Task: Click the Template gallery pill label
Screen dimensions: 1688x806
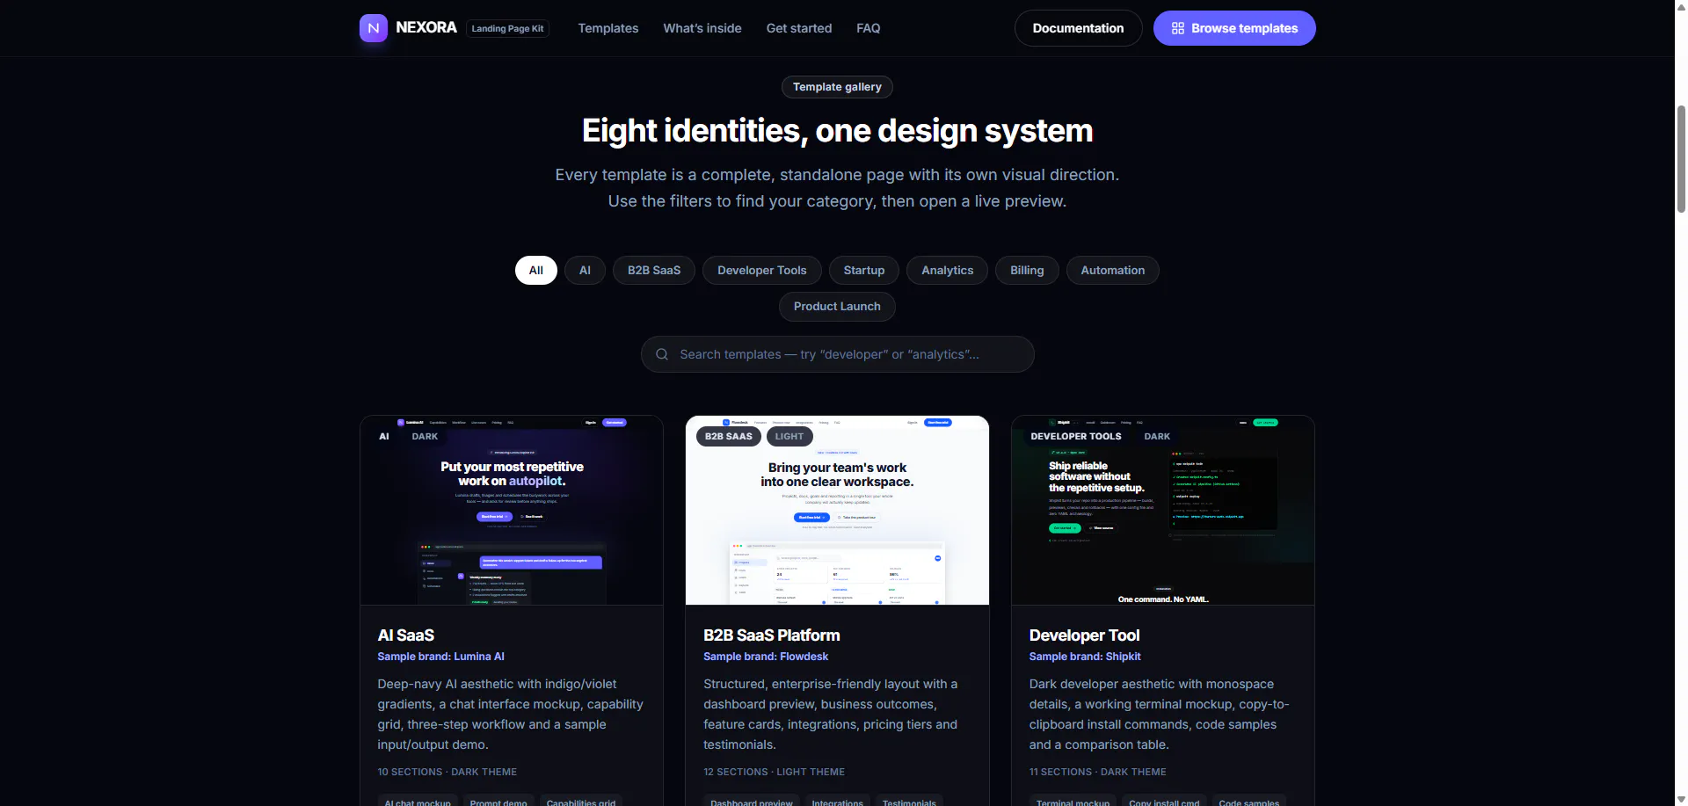Action: click(837, 87)
